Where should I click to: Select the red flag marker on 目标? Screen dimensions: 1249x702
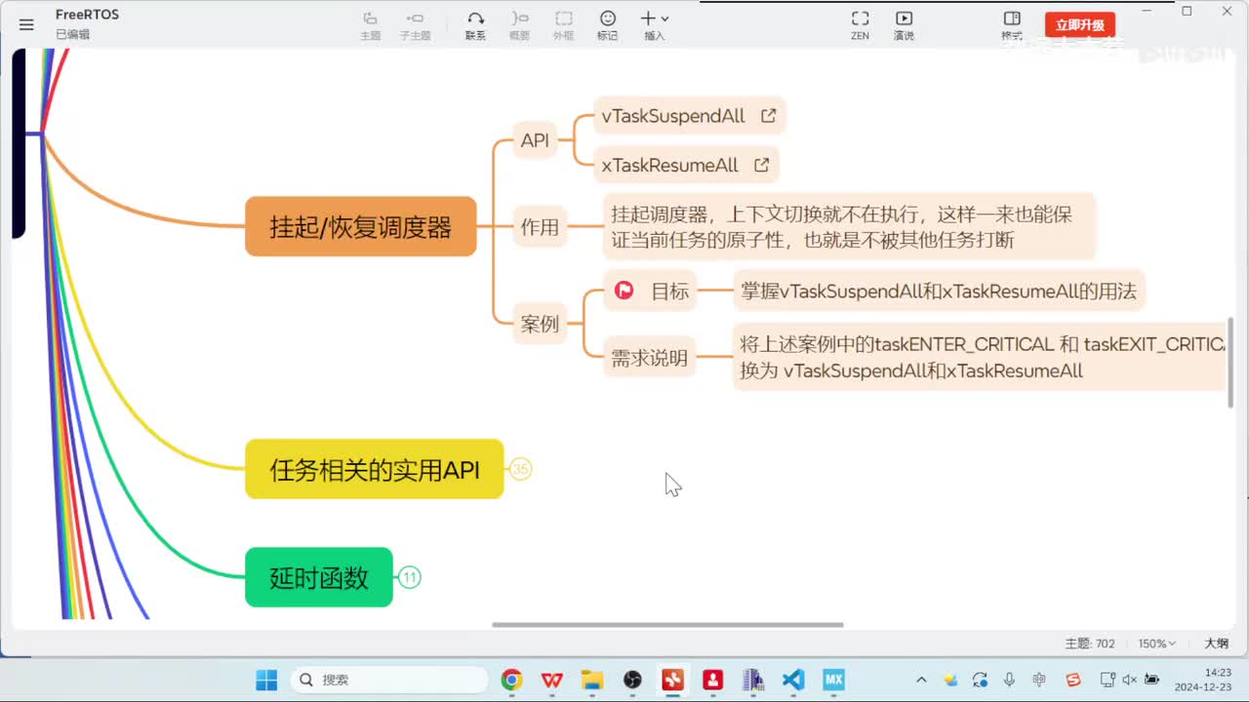point(624,291)
